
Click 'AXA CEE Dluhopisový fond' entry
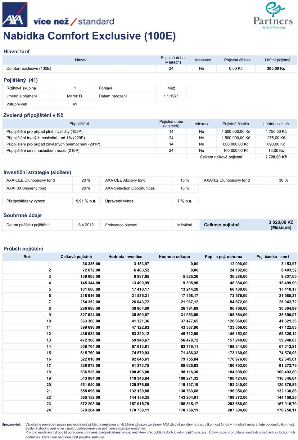coord(30,180)
